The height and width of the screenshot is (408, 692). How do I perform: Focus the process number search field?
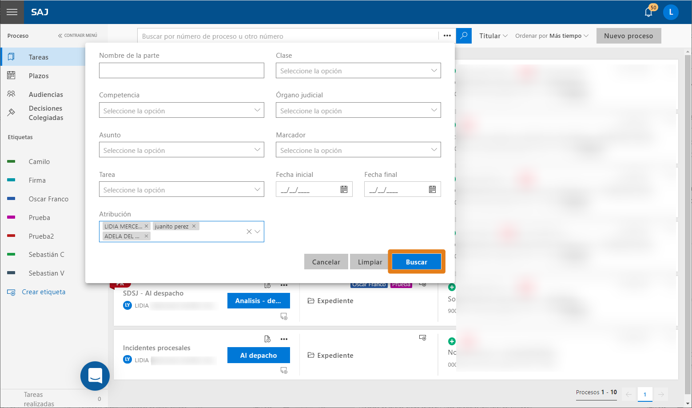click(x=288, y=36)
